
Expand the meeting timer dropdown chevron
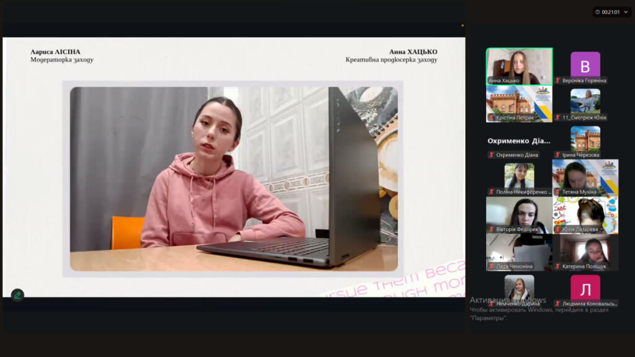pyautogui.click(x=626, y=12)
